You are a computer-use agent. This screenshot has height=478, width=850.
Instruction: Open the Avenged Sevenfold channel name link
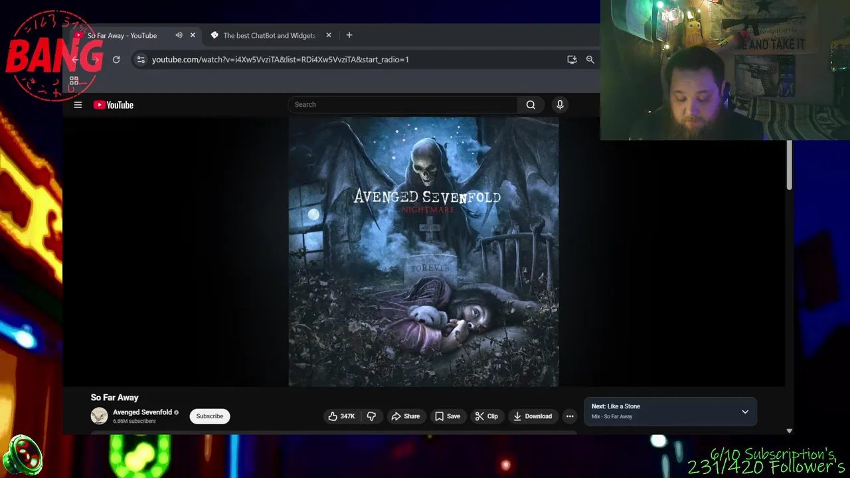tap(142, 412)
